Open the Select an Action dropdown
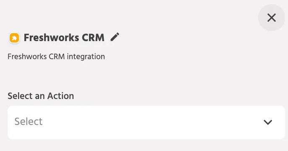Image resolution: width=288 pixels, height=151 pixels. [146, 122]
